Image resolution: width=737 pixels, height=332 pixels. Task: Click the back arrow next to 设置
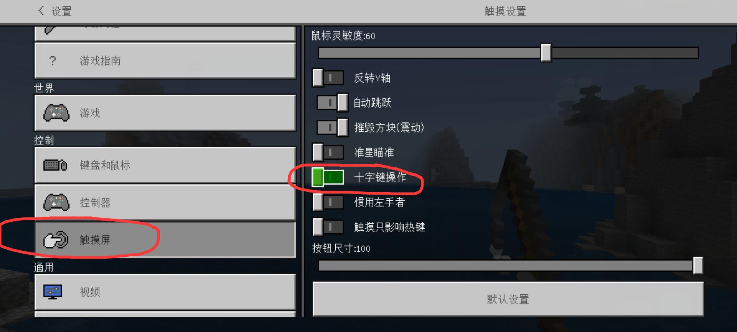tap(41, 11)
